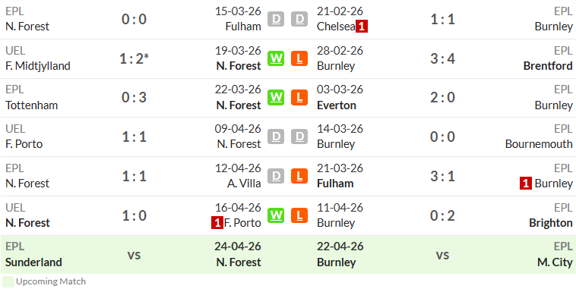
Task: Click the red card icon beside Chelsea
Action: coord(362,27)
